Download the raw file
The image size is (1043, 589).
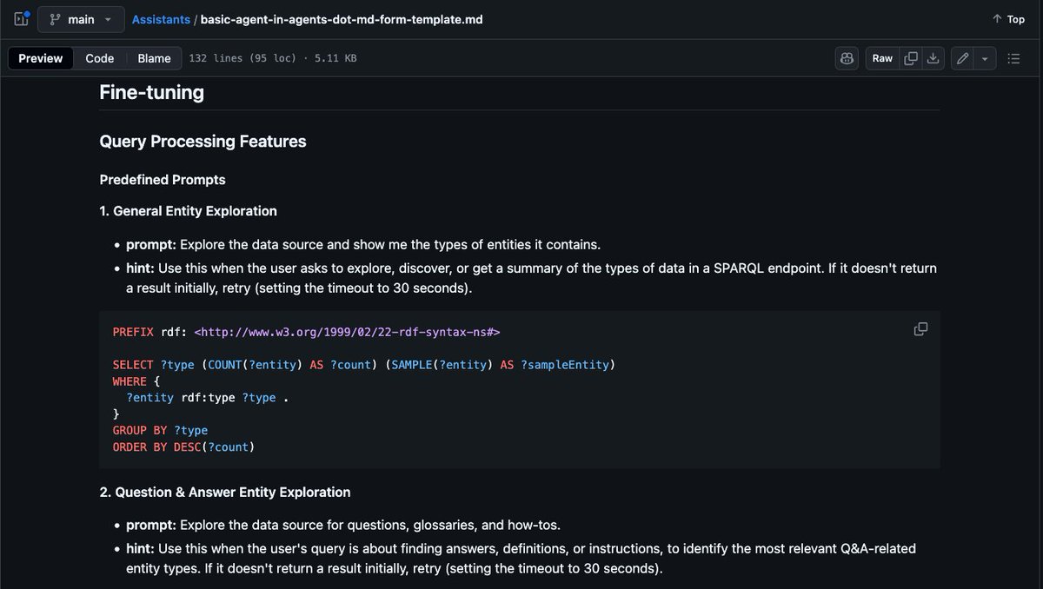click(933, 58)
